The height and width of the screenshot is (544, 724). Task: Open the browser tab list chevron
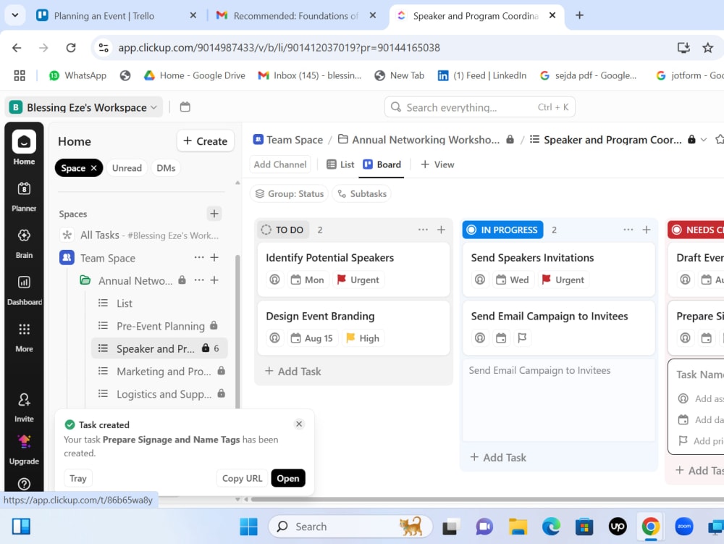click(14, 15)
